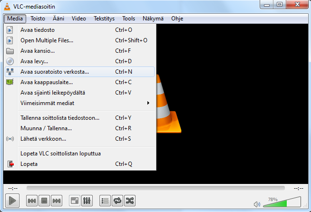Toggle Lopeta VLC soittolistan loputtua
The image size is (311, 212).
[x=79, y=154]
